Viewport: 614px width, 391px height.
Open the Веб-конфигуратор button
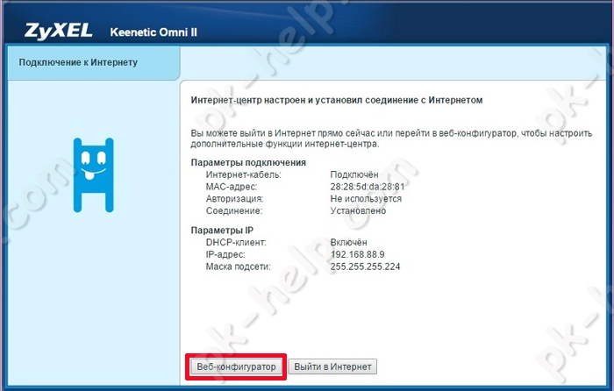236,366
